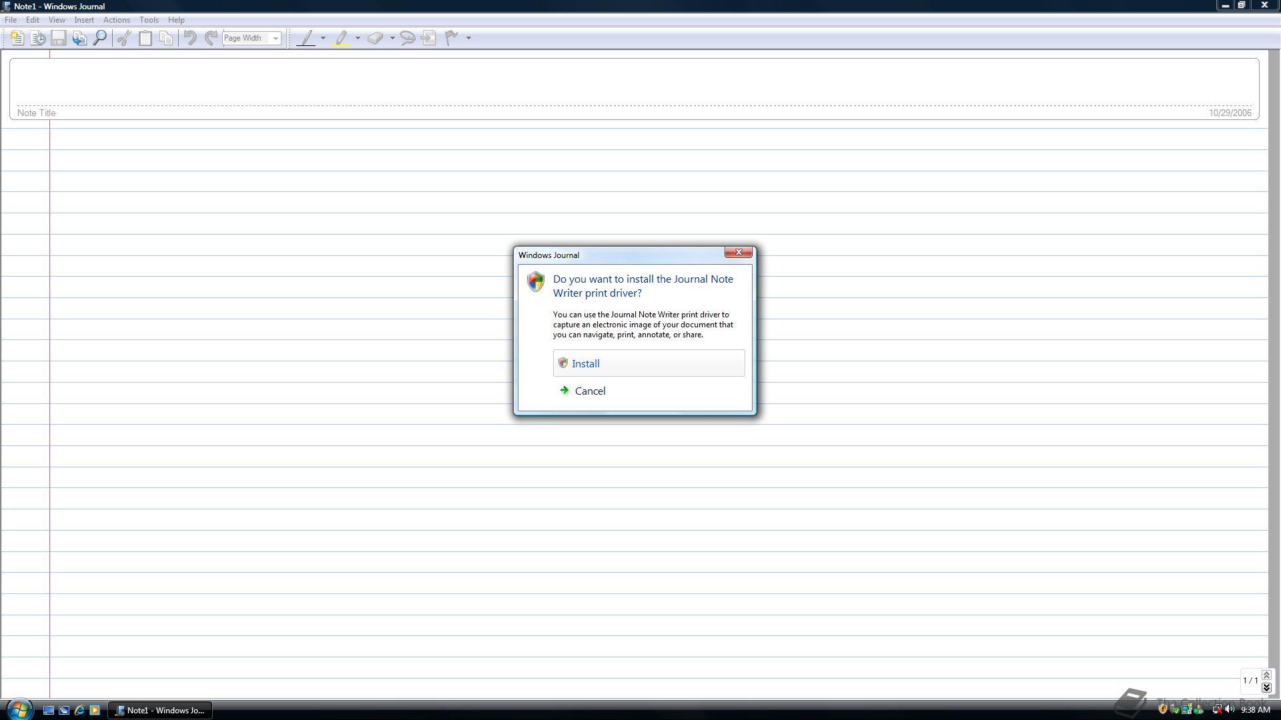Click the Paste clipboard icon
The height and width of the screenshot is (720, 1281).
145,38
